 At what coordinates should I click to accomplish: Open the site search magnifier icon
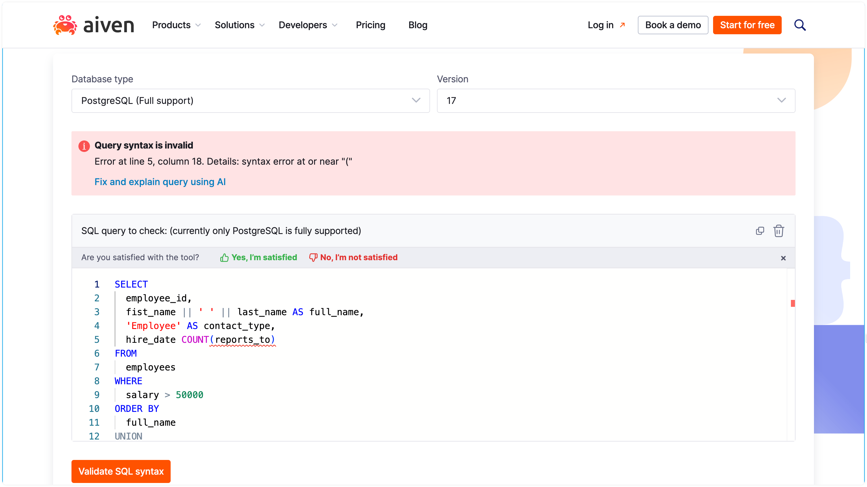[800, 25]
